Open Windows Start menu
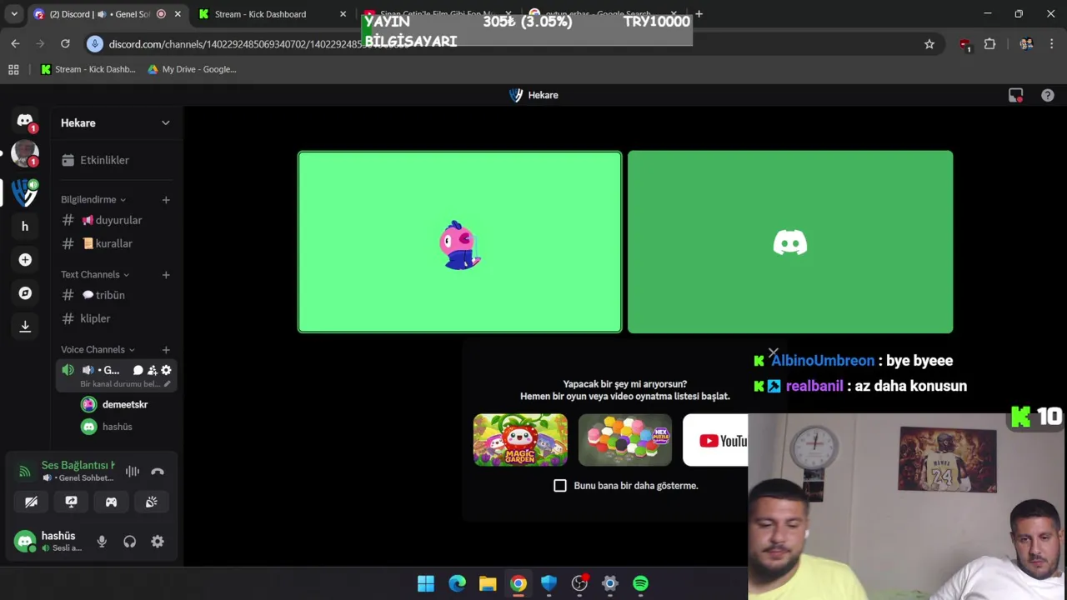 426,583
